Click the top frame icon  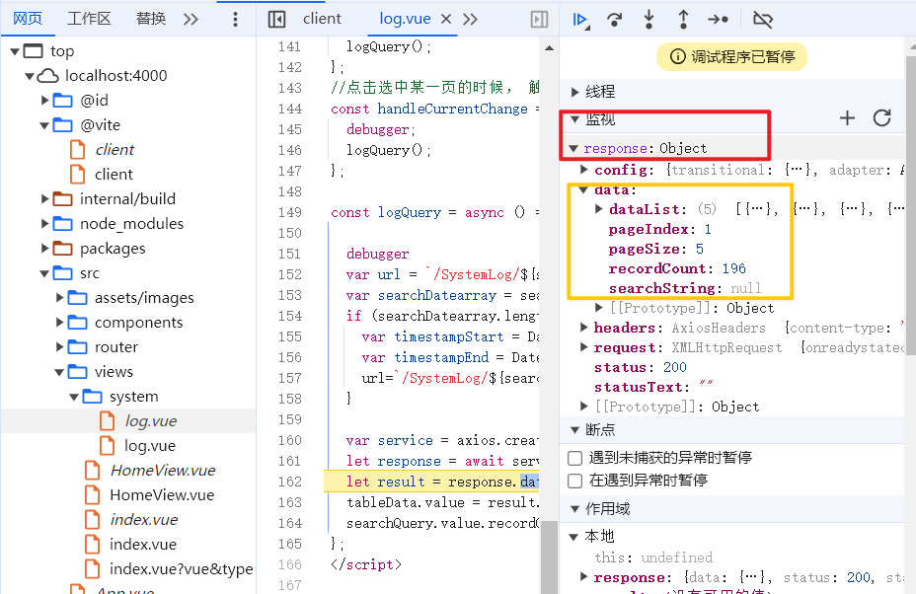[x=34, y=50]
